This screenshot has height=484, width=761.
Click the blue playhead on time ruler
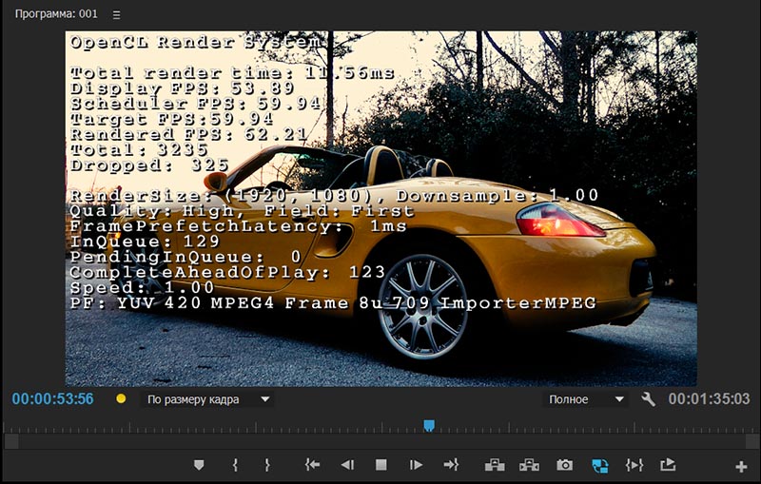(429, 426)
